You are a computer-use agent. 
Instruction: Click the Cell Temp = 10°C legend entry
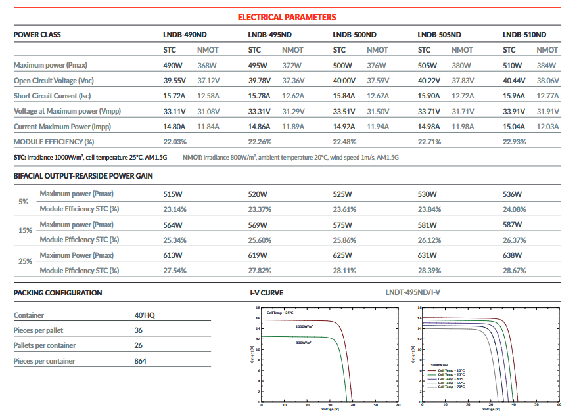click(x=451, y=371)
